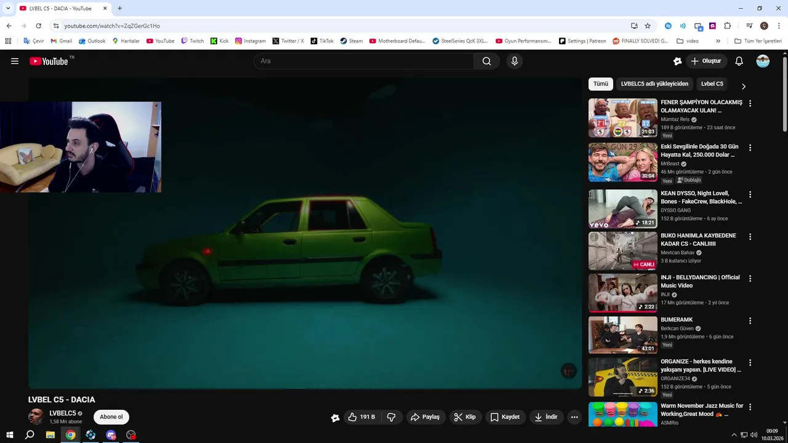788x443 pixels.
Task: Show hidden bookmarks with double chevron
Action: click(718, 41)
